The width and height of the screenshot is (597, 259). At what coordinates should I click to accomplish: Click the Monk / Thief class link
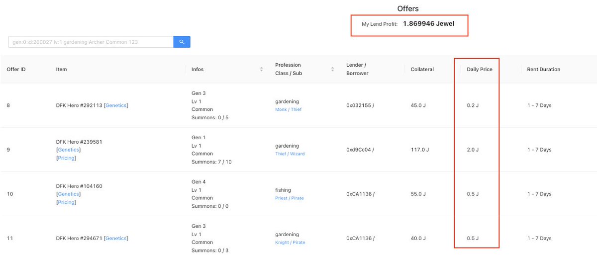click(x=289, y=109)
